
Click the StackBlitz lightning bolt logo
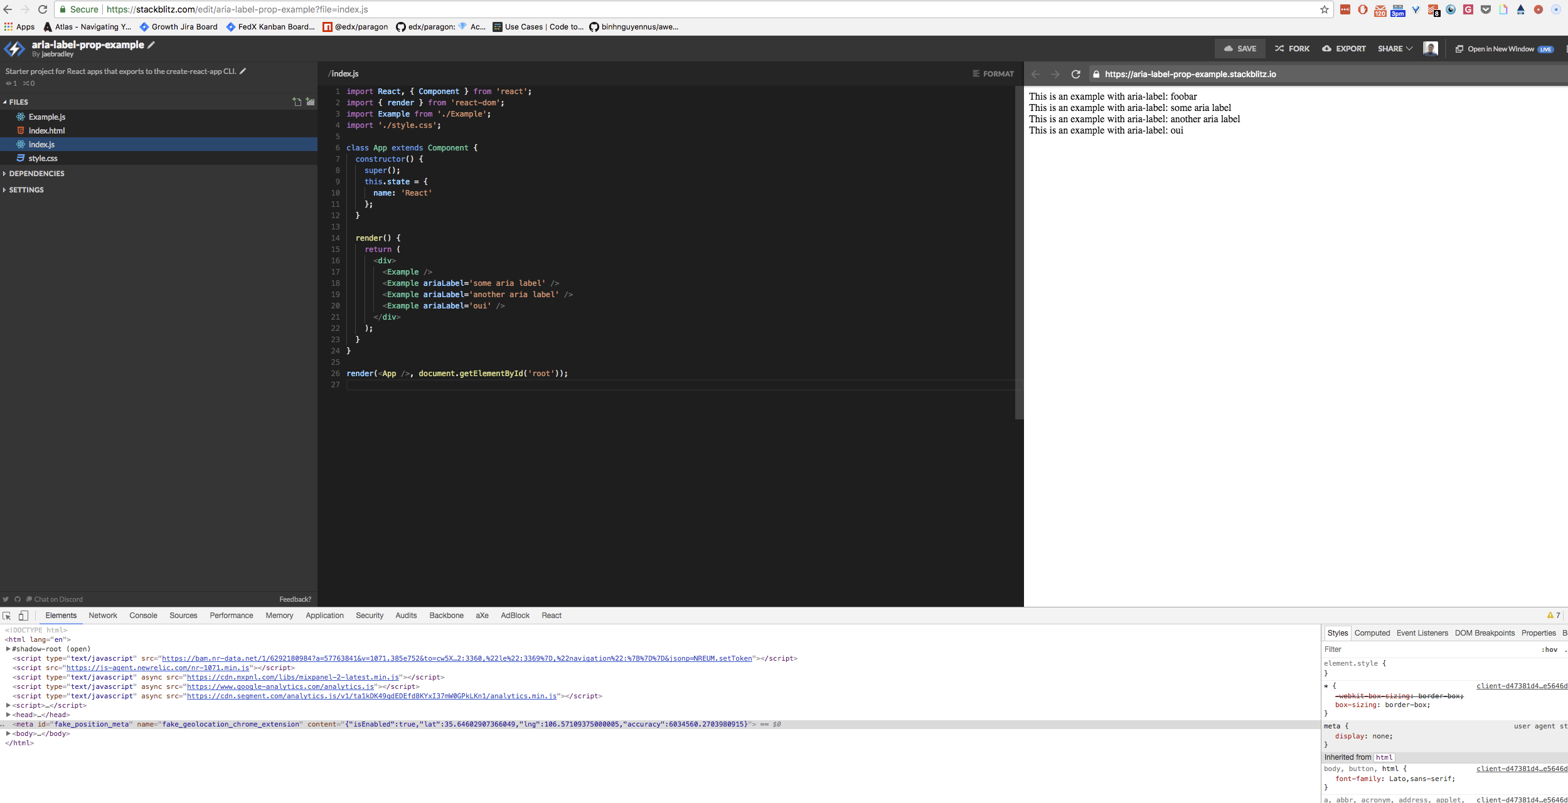point(13,48)
